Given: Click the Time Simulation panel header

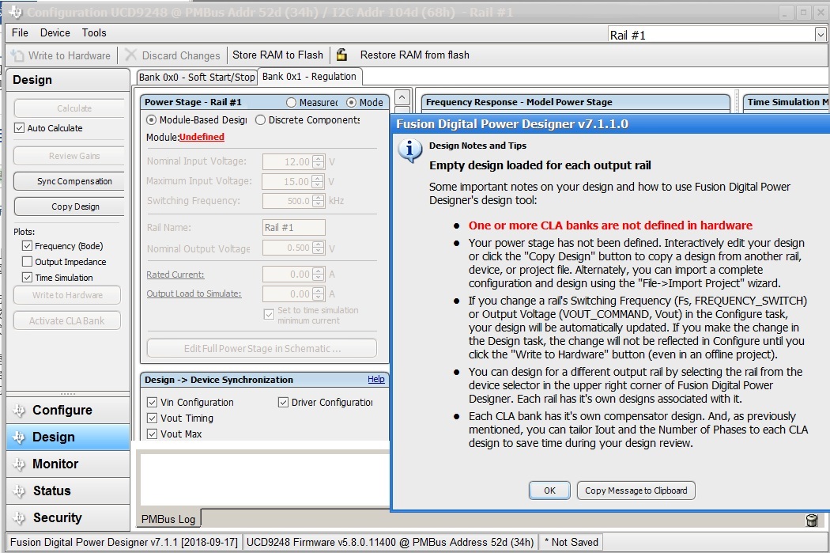Looking at the screenshot, I should pyautogui.click(x=786, y=102).
